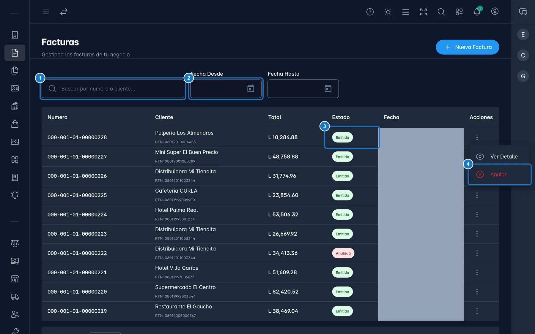Viewport: 535px width, 334px height.
Task: Open the users group sidebar icon
Action: [x=15, y=314]
